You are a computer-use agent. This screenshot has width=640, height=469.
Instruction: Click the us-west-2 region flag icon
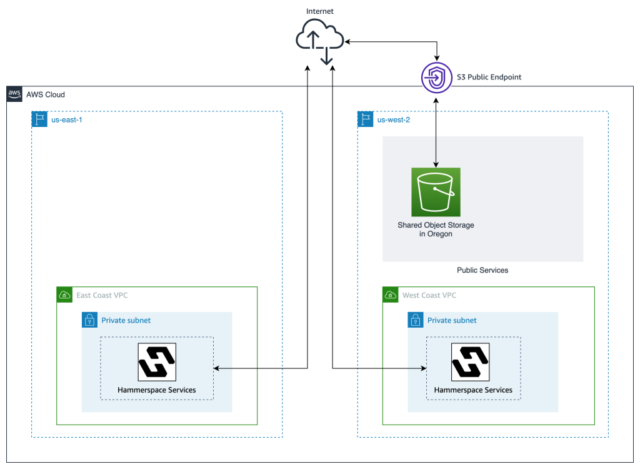tap(365, 119)
